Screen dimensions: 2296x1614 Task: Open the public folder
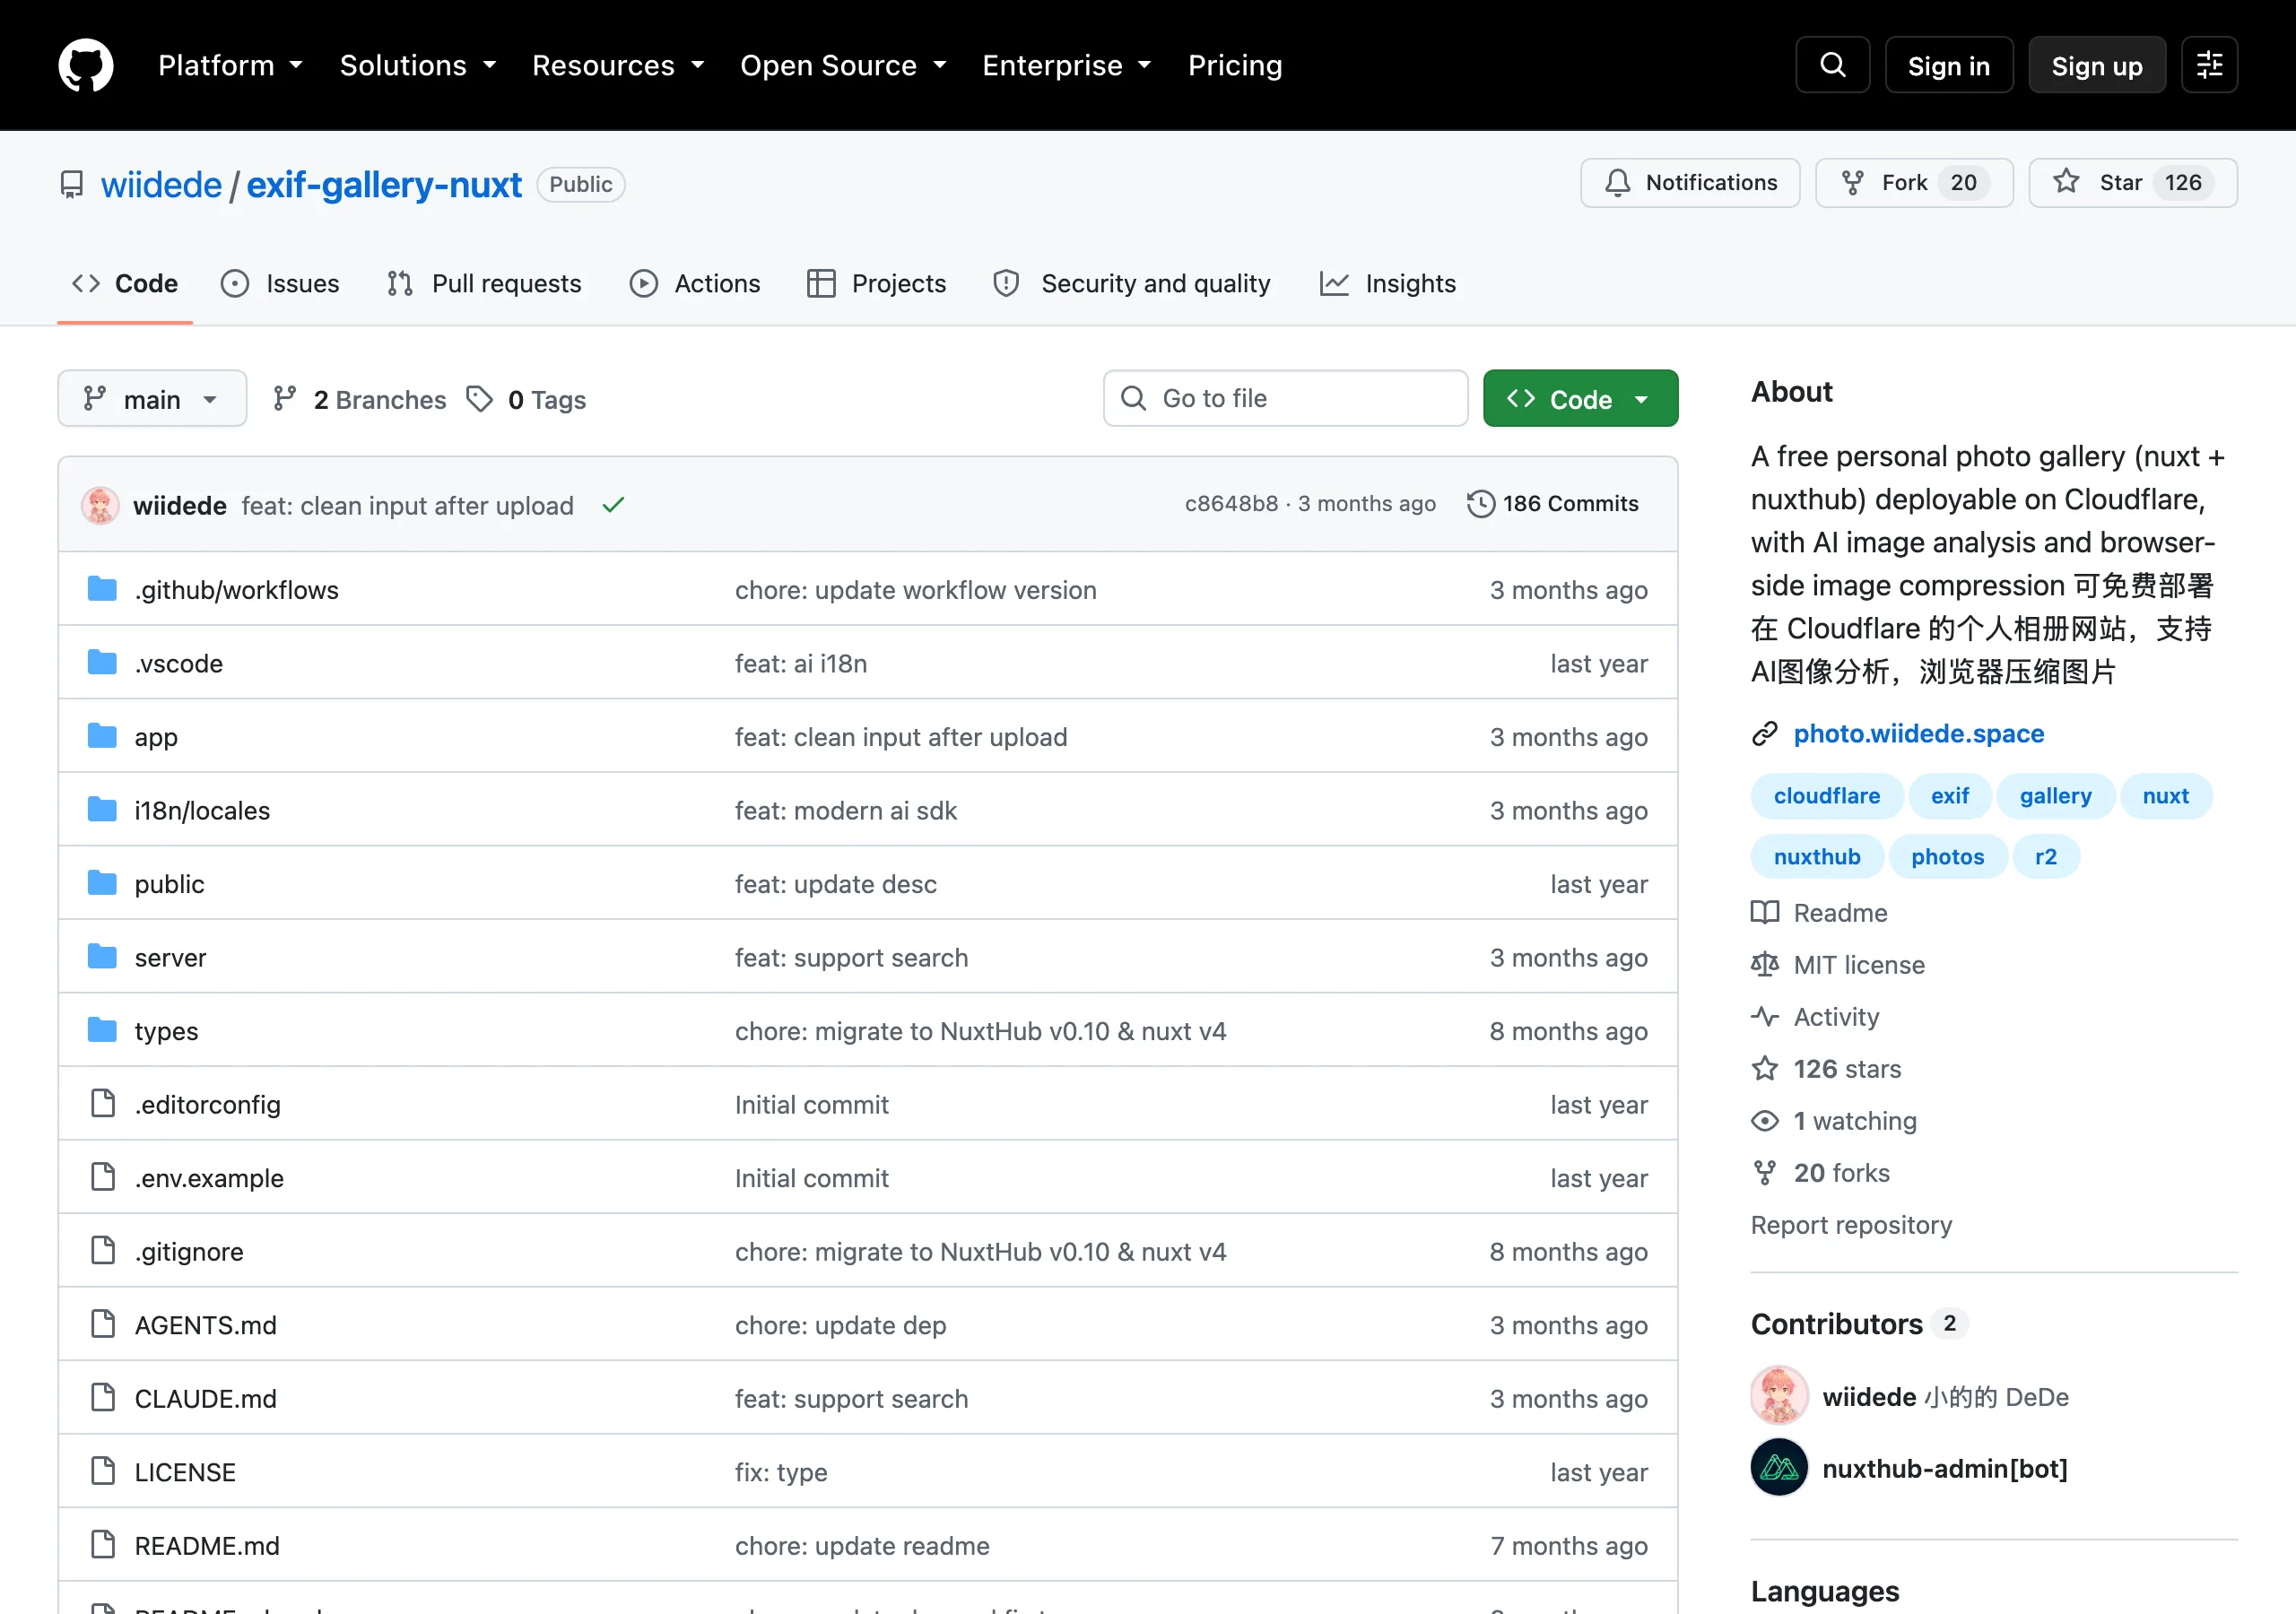(169, 884)
